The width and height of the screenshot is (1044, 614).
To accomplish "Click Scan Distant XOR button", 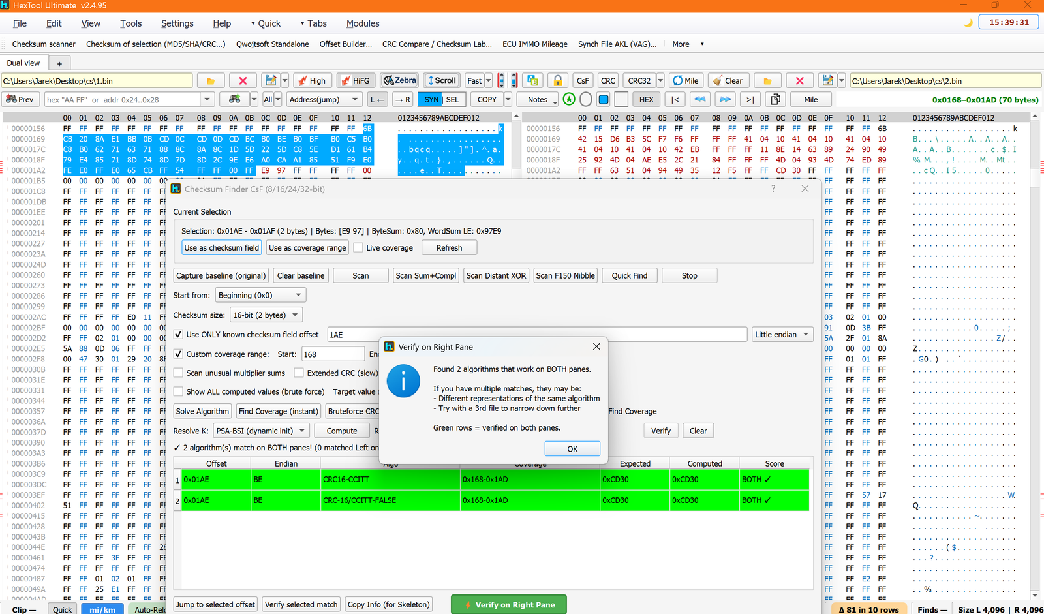I will tap(497, 275).
